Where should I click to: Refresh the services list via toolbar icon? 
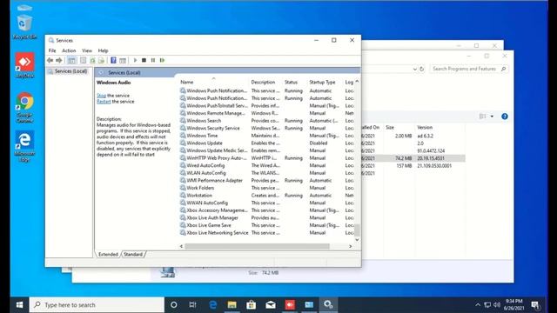[92, 60]
